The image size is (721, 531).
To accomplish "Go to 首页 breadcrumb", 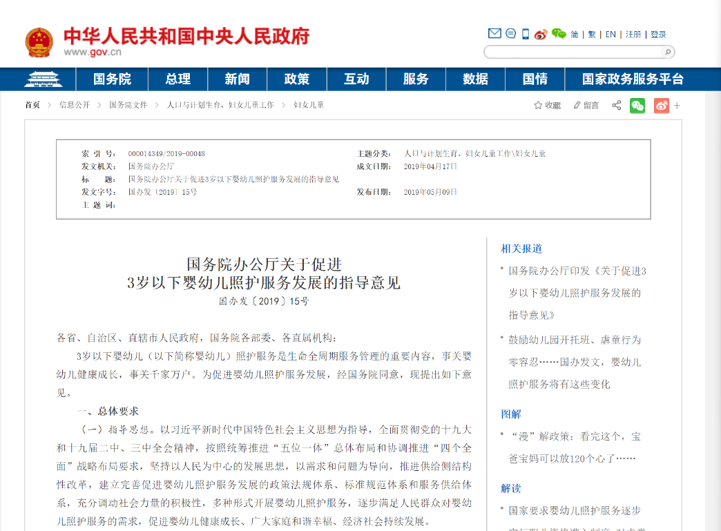I will 32,105.
